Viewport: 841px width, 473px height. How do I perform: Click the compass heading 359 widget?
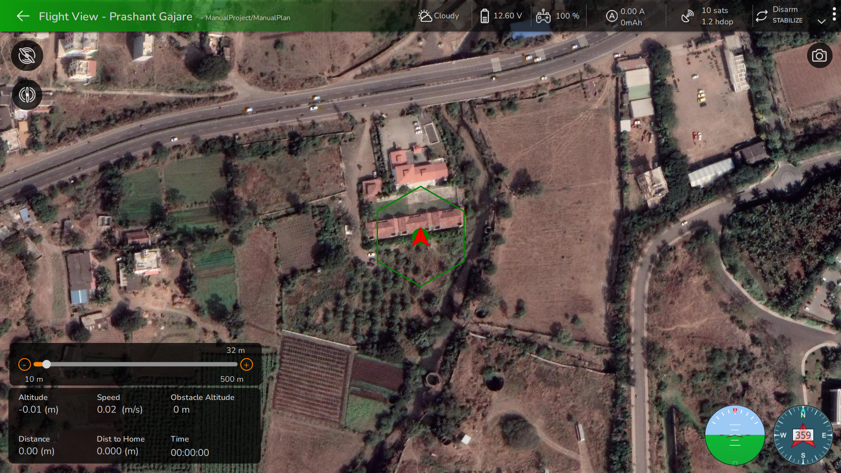click(x=803, y=435)
